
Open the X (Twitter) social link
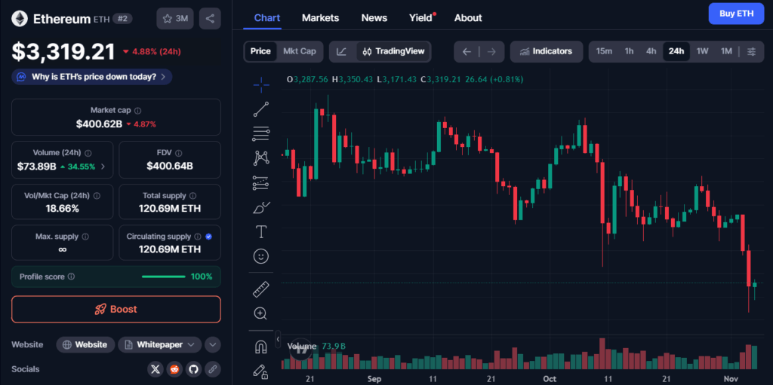click(x=156, y=368)
